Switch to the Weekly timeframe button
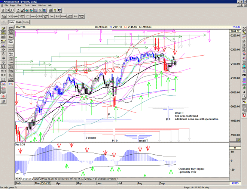Viewport: 247px width, 189px height. [x=18, y=22]
